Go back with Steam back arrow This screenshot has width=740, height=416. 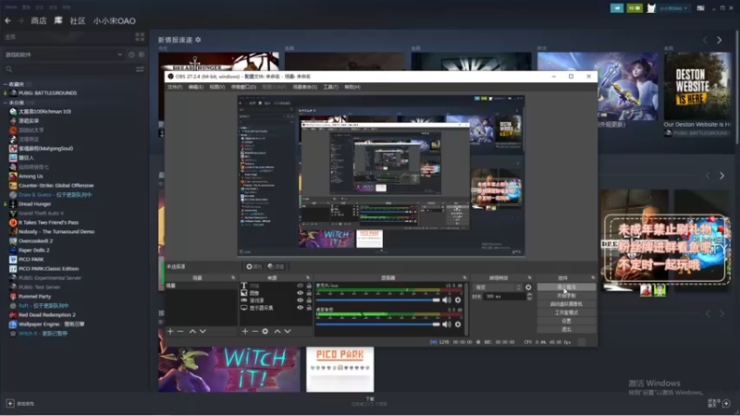coord(8,20)
